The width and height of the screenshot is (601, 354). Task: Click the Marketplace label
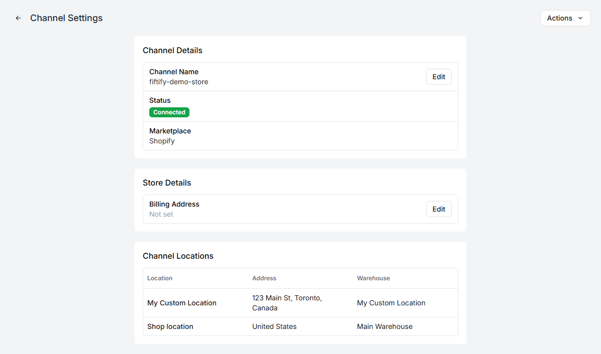pos(170,131)
